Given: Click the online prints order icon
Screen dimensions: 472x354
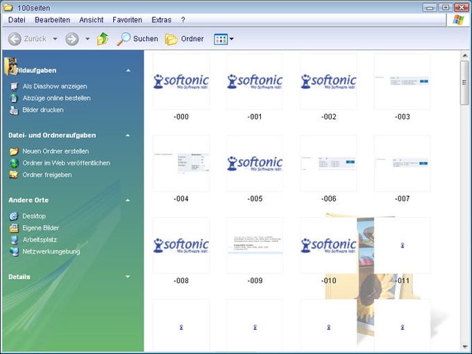Looking at the screenshot, I should 14,98.
